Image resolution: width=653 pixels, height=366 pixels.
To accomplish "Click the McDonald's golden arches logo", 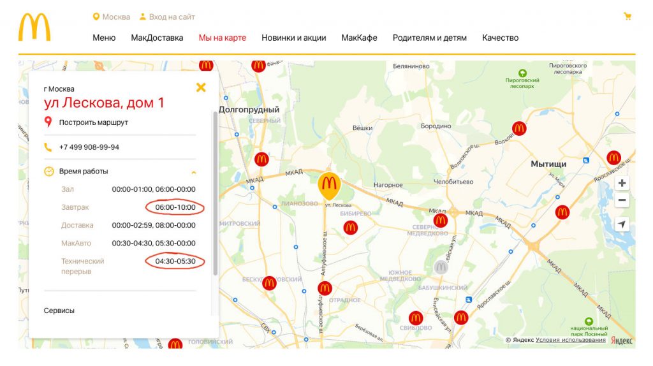I will click(x=34, y=27).
